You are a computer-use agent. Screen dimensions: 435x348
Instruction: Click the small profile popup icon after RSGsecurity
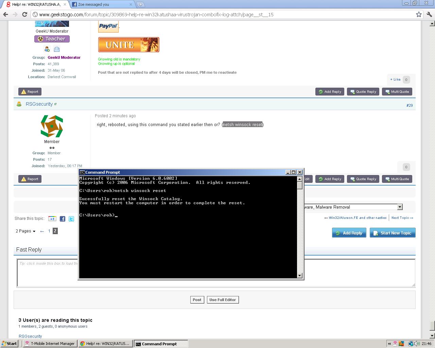pyautogui.click(x=55, y=104)
